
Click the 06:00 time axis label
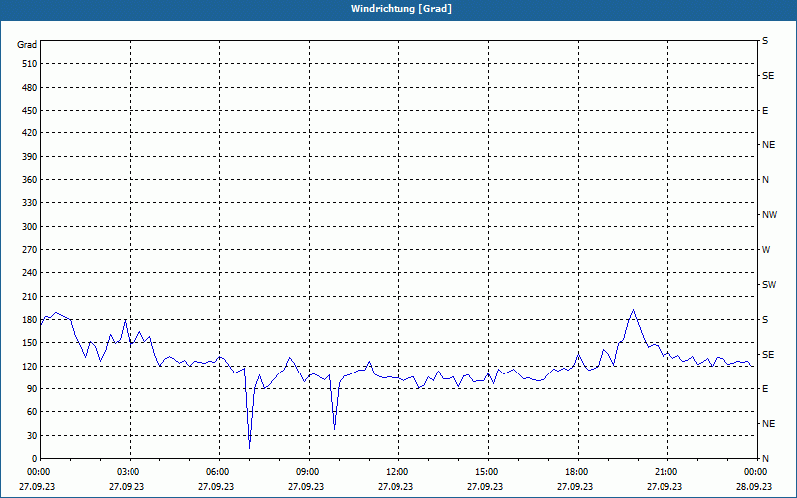pos(216,472)
